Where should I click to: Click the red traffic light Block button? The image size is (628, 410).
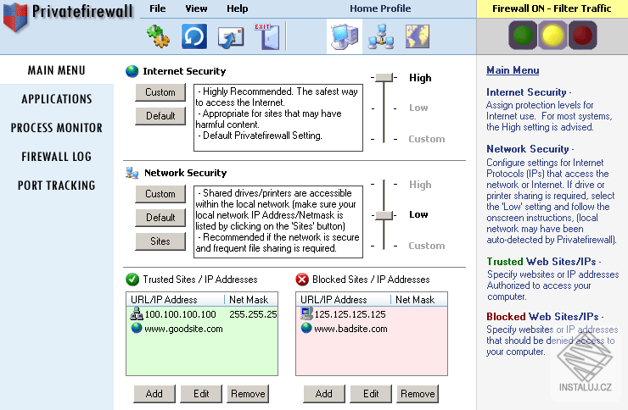point(582,36)
